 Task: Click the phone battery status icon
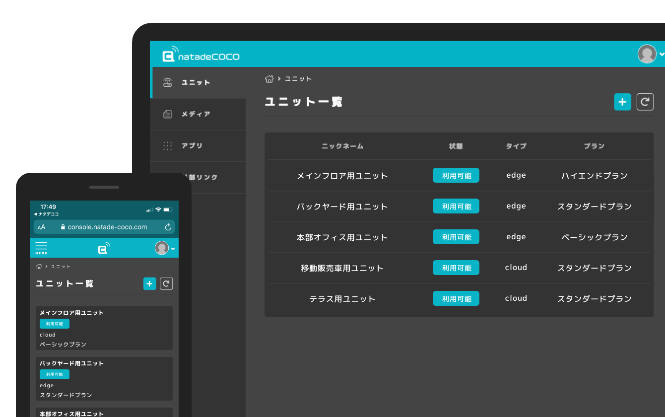(x=168, y=209)
